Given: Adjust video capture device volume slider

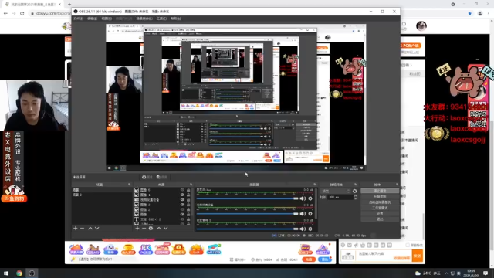Looking at the screenshot, I should coord(247,214).
